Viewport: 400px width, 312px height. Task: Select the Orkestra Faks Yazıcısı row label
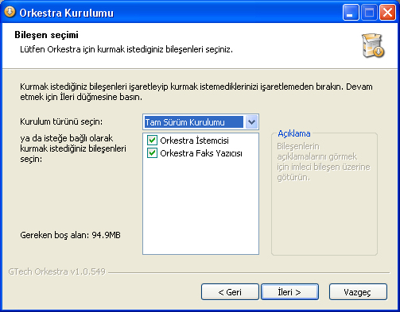[x=201, y=153]
